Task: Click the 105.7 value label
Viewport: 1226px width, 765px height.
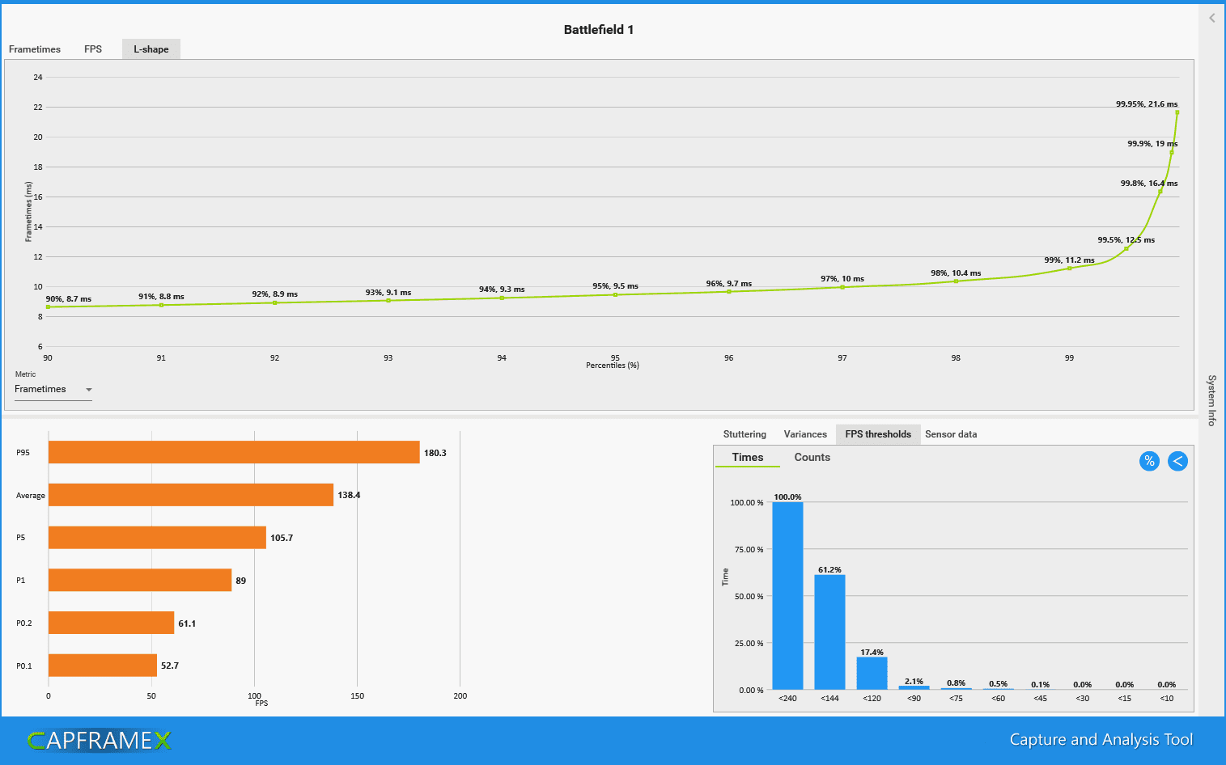Action: (x=282, y=538)
